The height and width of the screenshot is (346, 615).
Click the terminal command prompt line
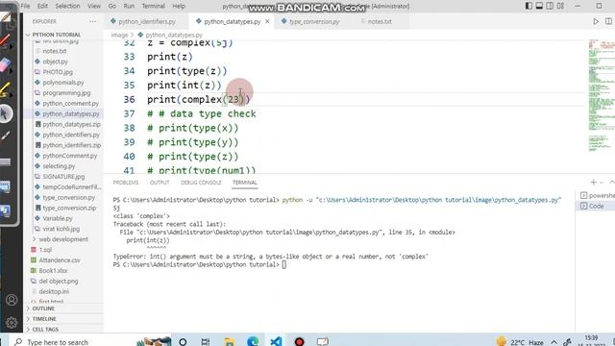(x=199, y=265)
